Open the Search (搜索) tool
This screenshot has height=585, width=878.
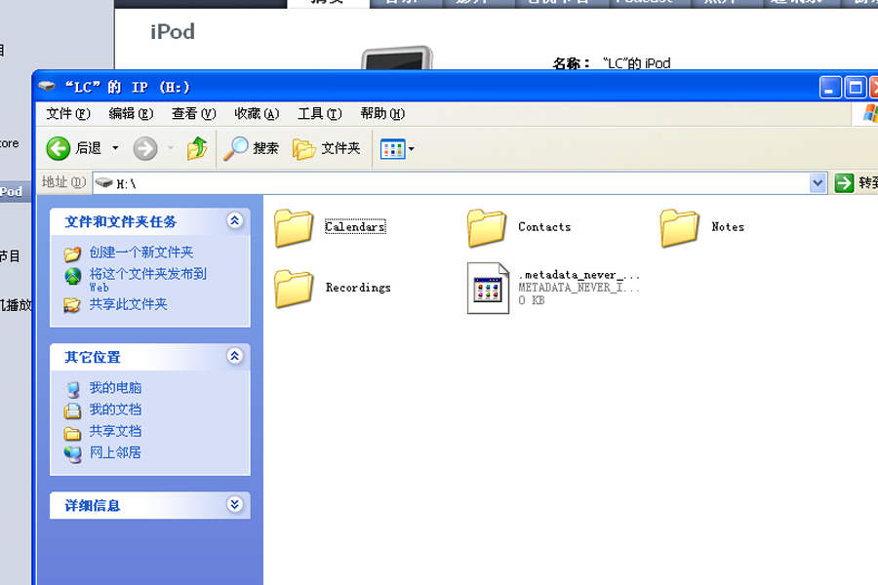pyautogui.click(x=251, y=148)
